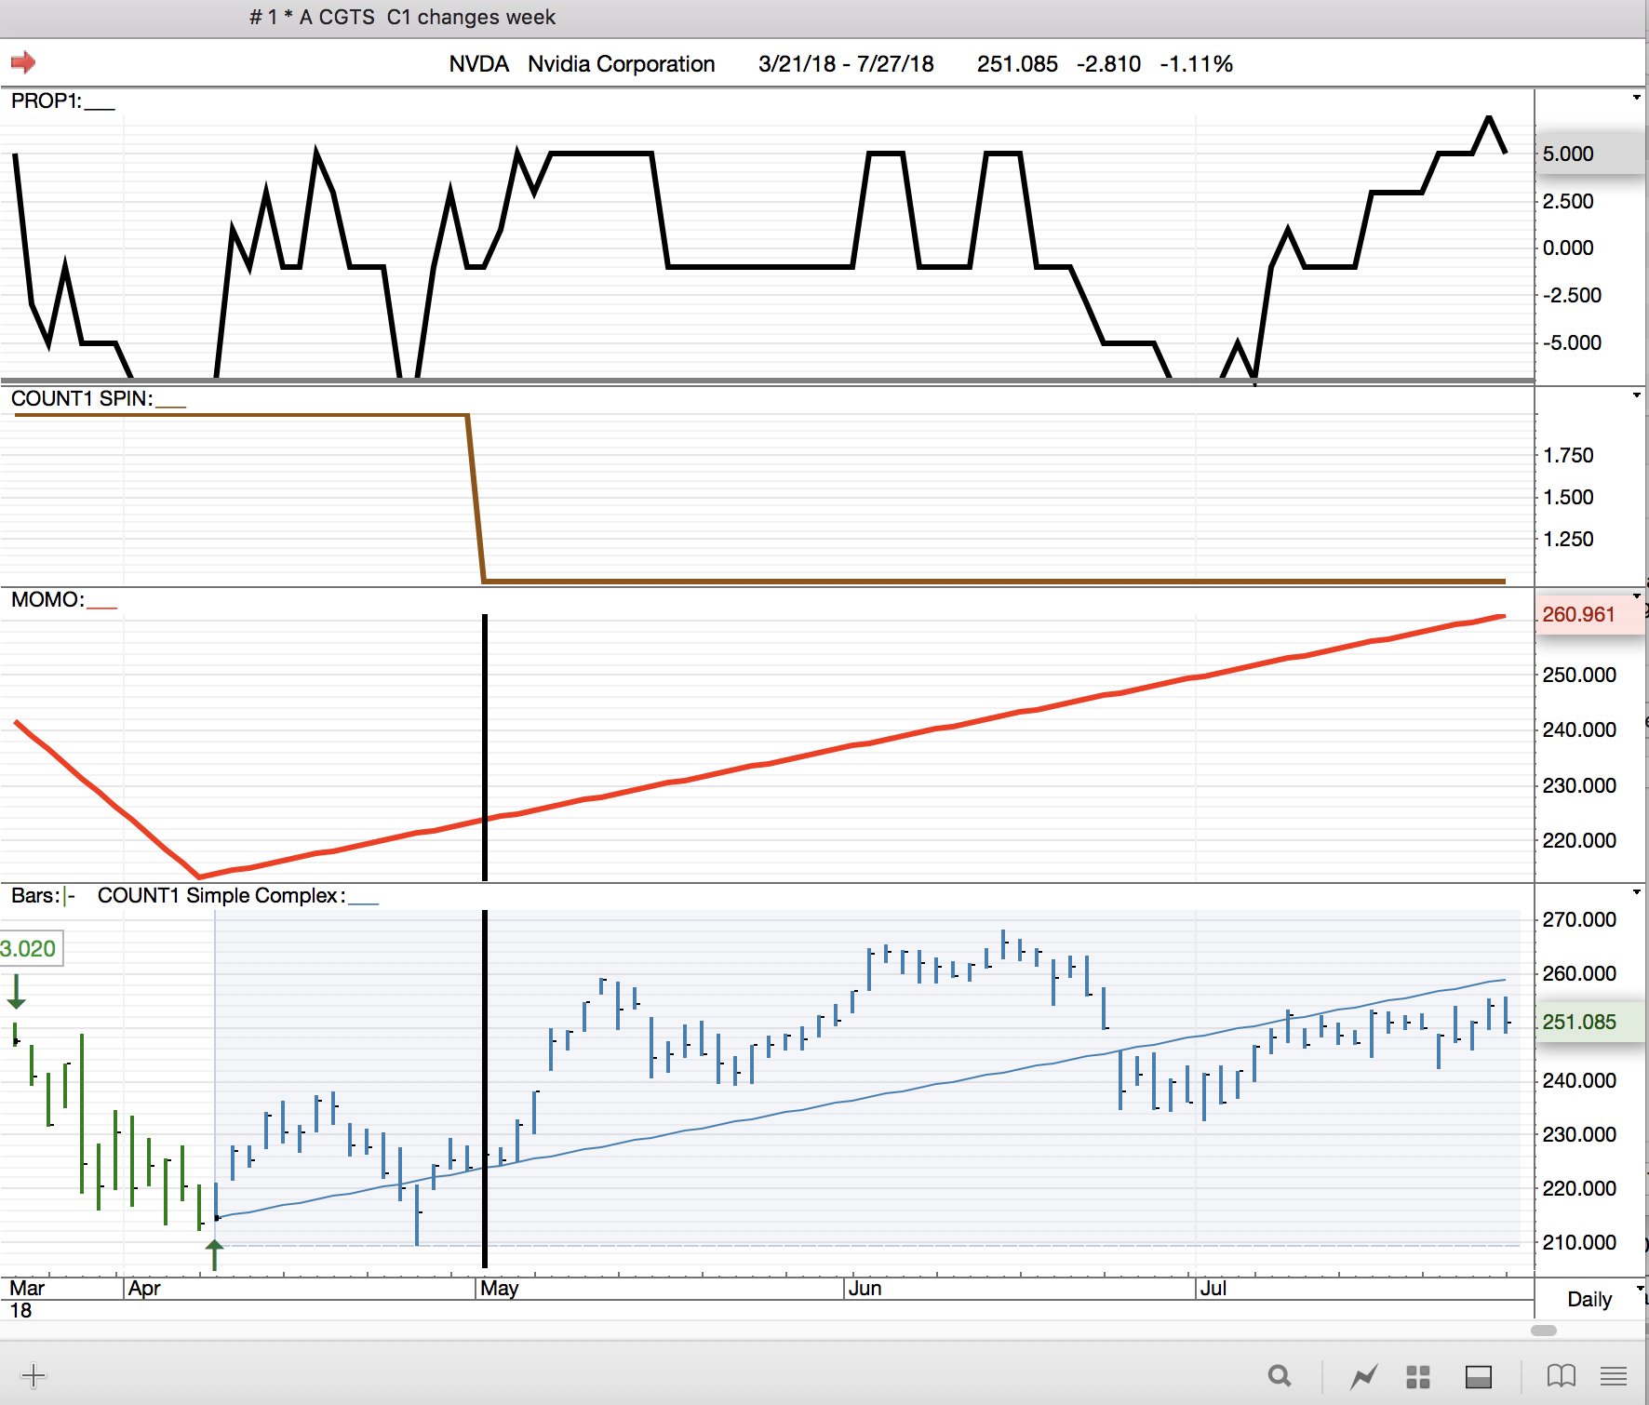Click the Nvidia Corporation company name
Viewport: 1649px width, 1405px height.
[x=622, y=63]
